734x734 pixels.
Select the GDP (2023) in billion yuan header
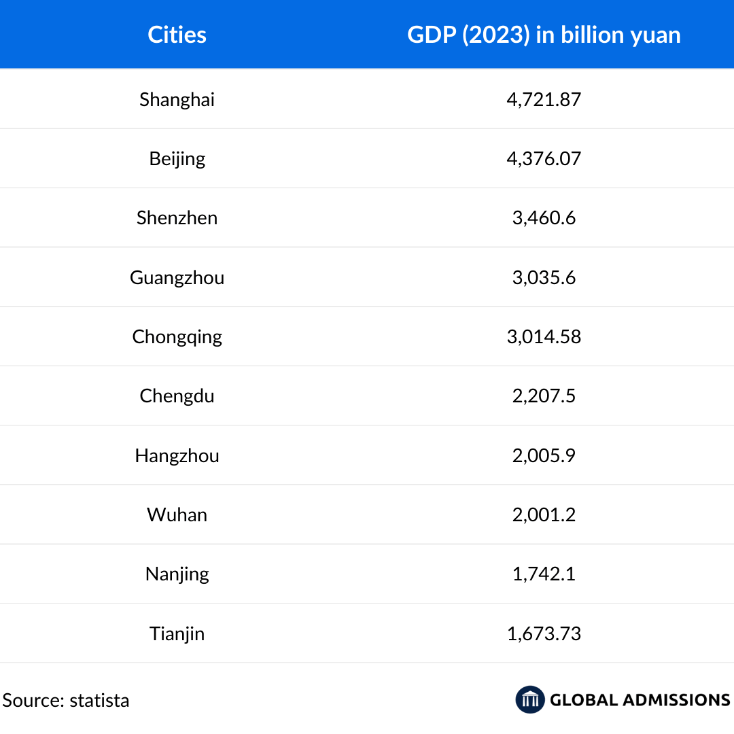[x=544, y=35]
